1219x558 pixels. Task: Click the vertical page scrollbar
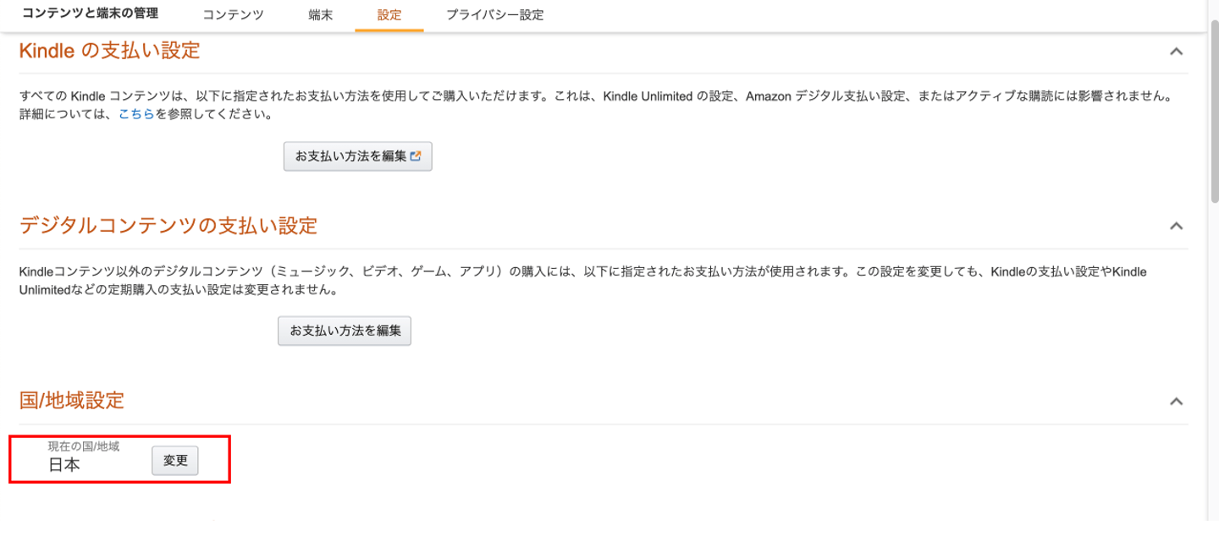pos(1214,110)
